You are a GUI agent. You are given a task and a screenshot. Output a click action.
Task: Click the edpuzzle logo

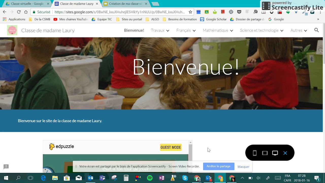pyautogui.click(x=61, y=147)
